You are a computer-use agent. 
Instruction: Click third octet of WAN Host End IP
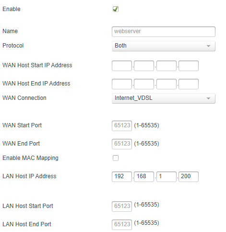pyautogui.click(x=167, y=84)
